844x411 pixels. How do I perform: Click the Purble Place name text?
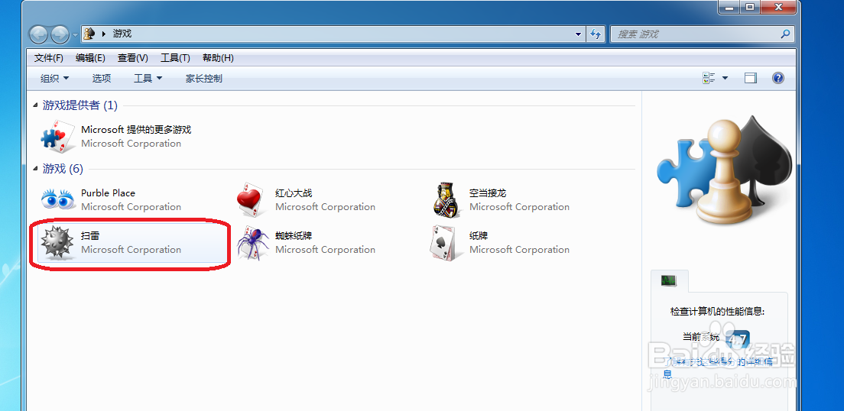click(x=109, y=193)
